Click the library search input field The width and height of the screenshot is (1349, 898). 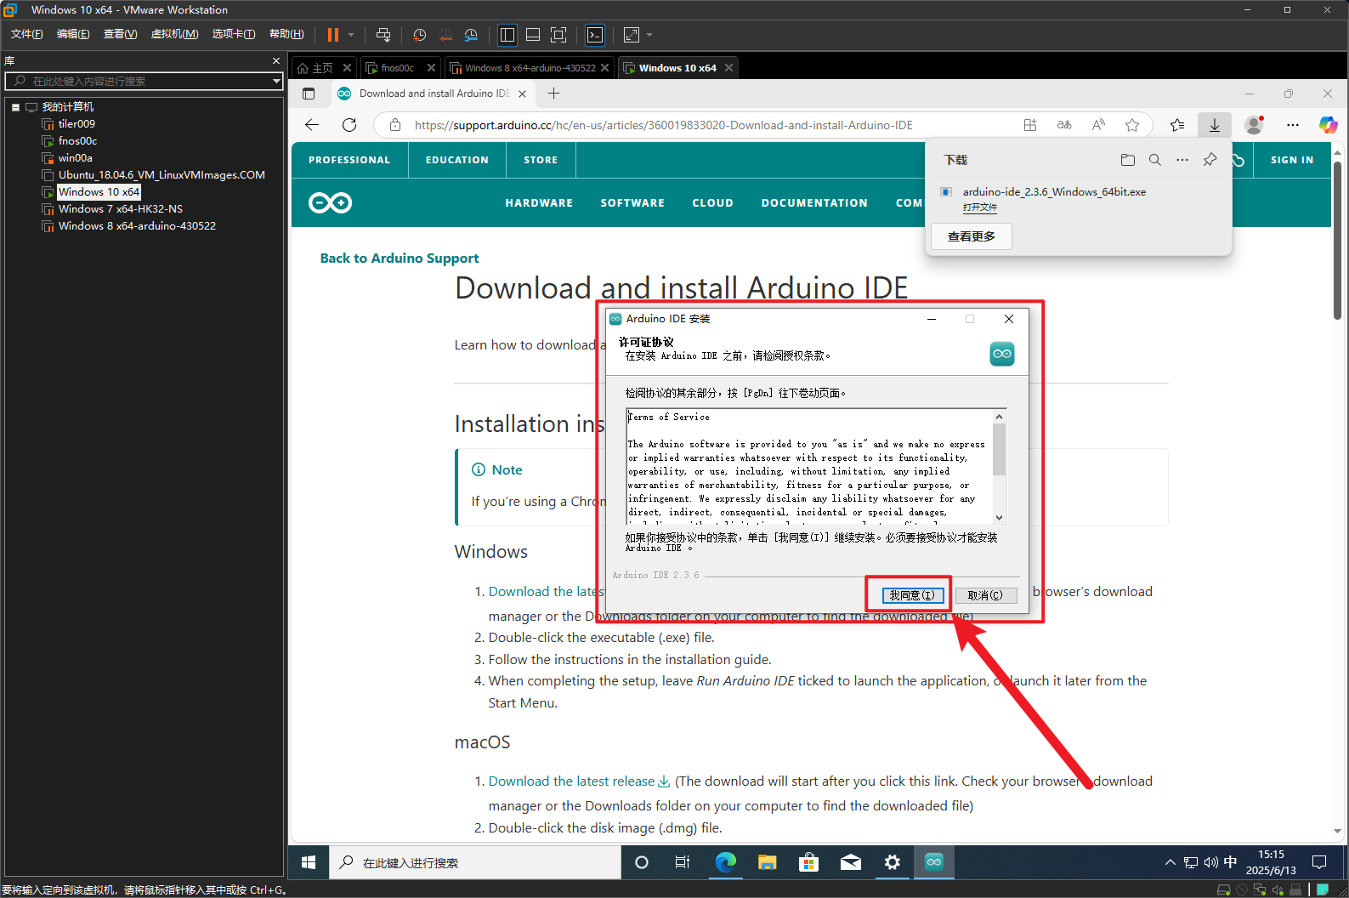pos(145,81)
